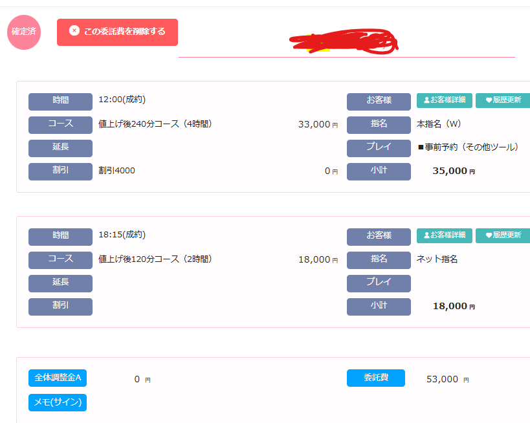Click the pink 確定済 status badge
530x423 pixels.
pyautogui.click(x=24, y=32)
